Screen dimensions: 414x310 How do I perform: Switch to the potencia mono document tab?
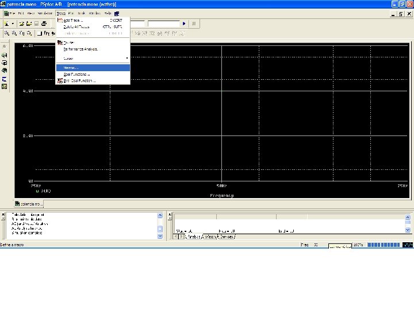(x=29, y=204)
